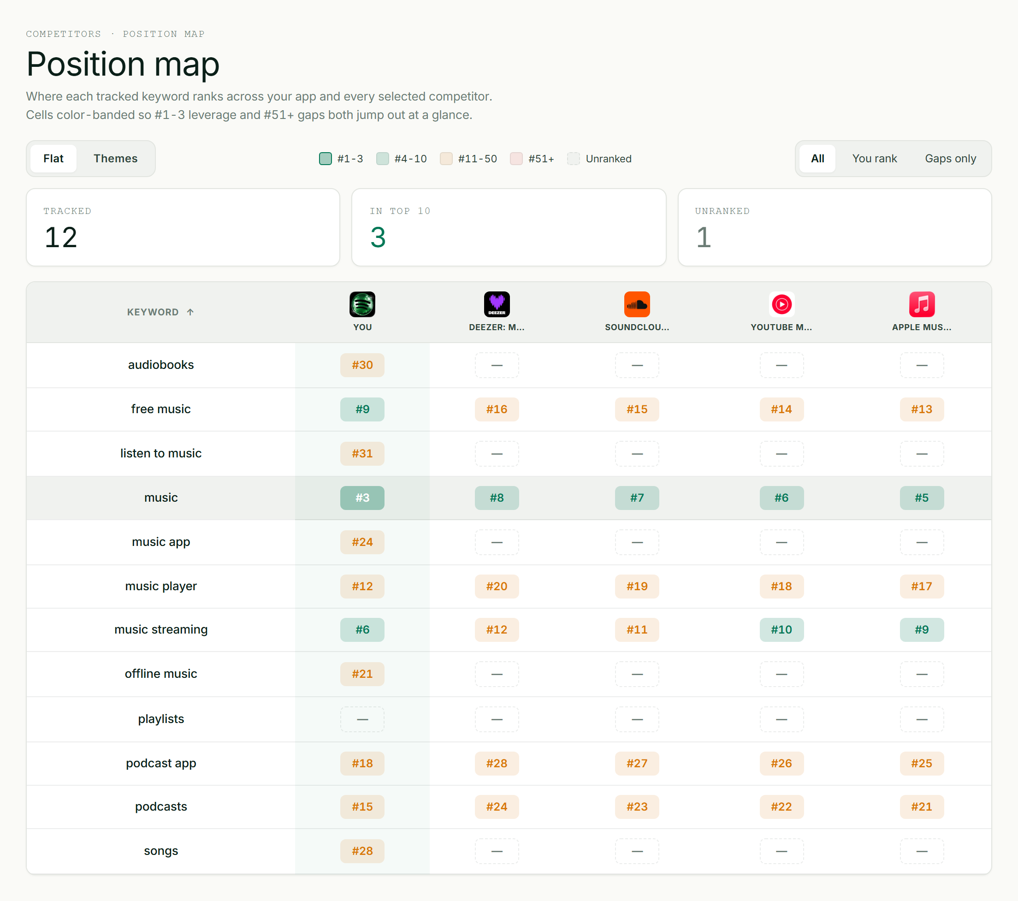The height and width of the screenshot is (901, 1018).
Task: Click SoundCloud's #27 rank for podcast app
Action: 637,764
